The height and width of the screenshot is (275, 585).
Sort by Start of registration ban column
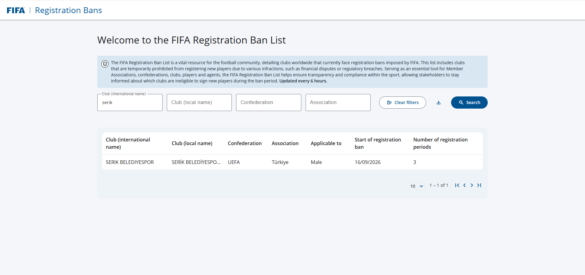coord(378,143)
